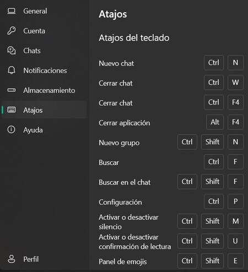
Task: Click the M key for silencio shortcut
Action: [x=235, y=221]
